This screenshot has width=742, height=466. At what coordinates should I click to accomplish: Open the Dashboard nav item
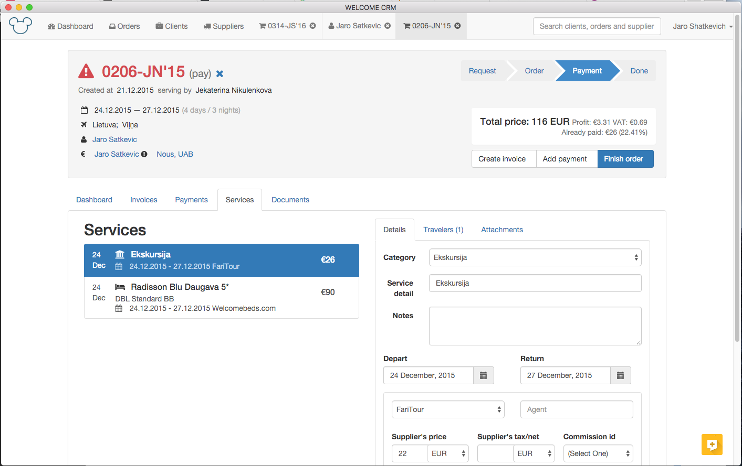[70, 26]
